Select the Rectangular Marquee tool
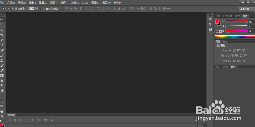This screenshot has width=255, height=127. pos(2,25)
